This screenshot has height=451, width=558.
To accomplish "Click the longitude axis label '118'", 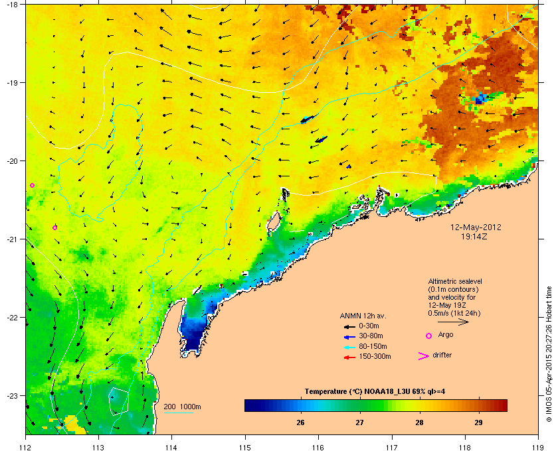I will 465,448.
